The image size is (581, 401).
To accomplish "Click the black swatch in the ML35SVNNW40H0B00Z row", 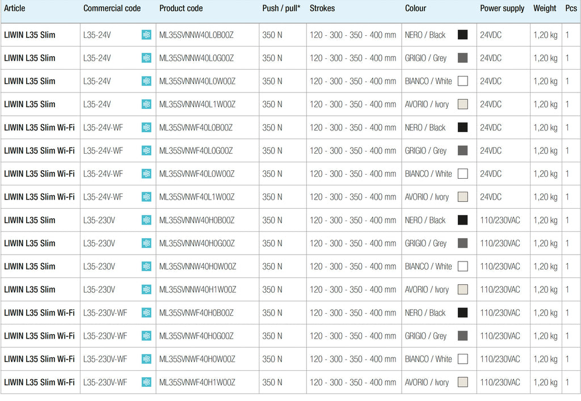I will [x=462, y=220].
